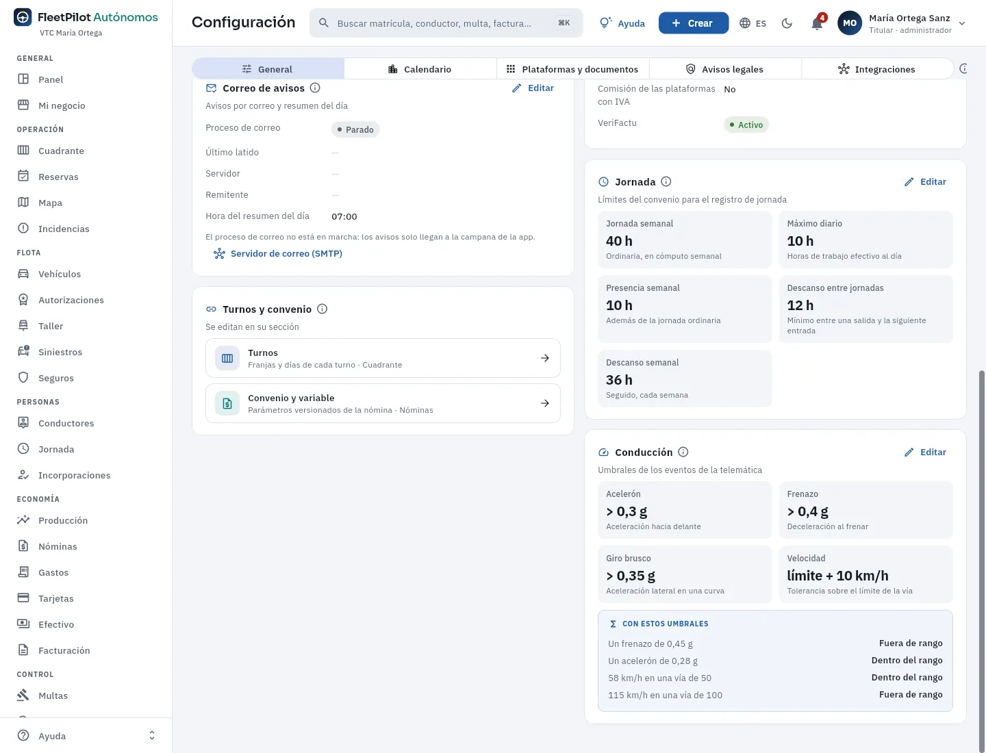
Task: Open Turnos card arrow
Action: pos(545,358)
